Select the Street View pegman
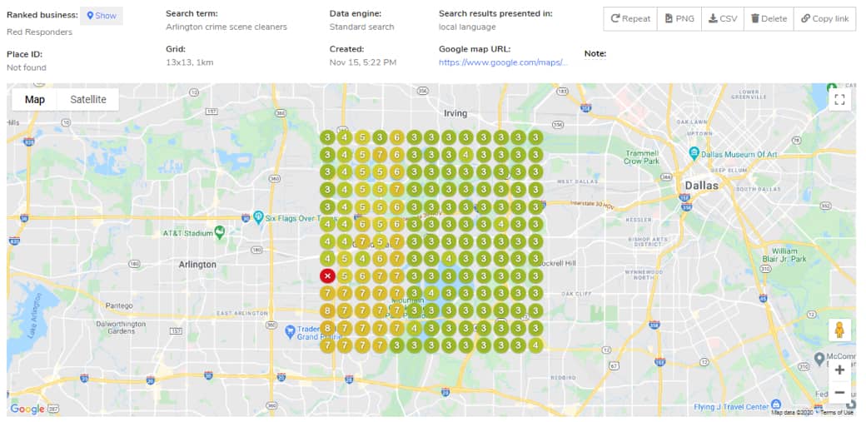 pyautogui.click(x=839, y=330)
